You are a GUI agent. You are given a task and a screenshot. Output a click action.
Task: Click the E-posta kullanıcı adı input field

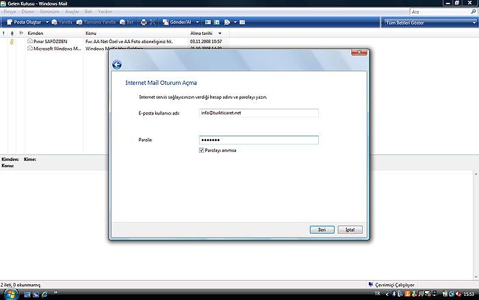259,113
